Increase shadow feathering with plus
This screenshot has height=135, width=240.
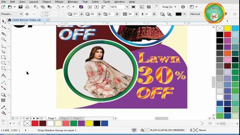(x=154, y=14)
